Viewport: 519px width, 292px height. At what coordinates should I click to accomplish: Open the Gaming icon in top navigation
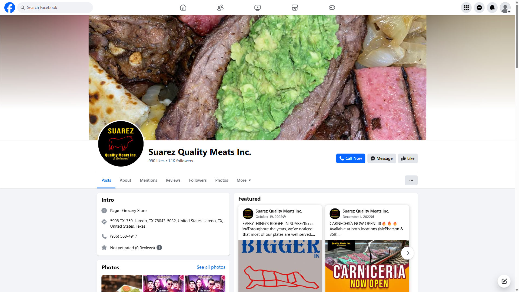click(x=332, y=8)
